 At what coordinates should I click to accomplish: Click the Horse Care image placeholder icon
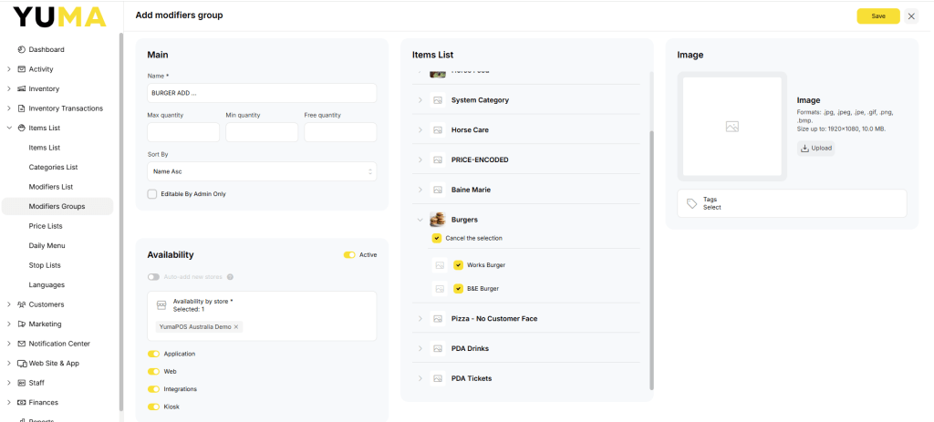coord(438,129)
